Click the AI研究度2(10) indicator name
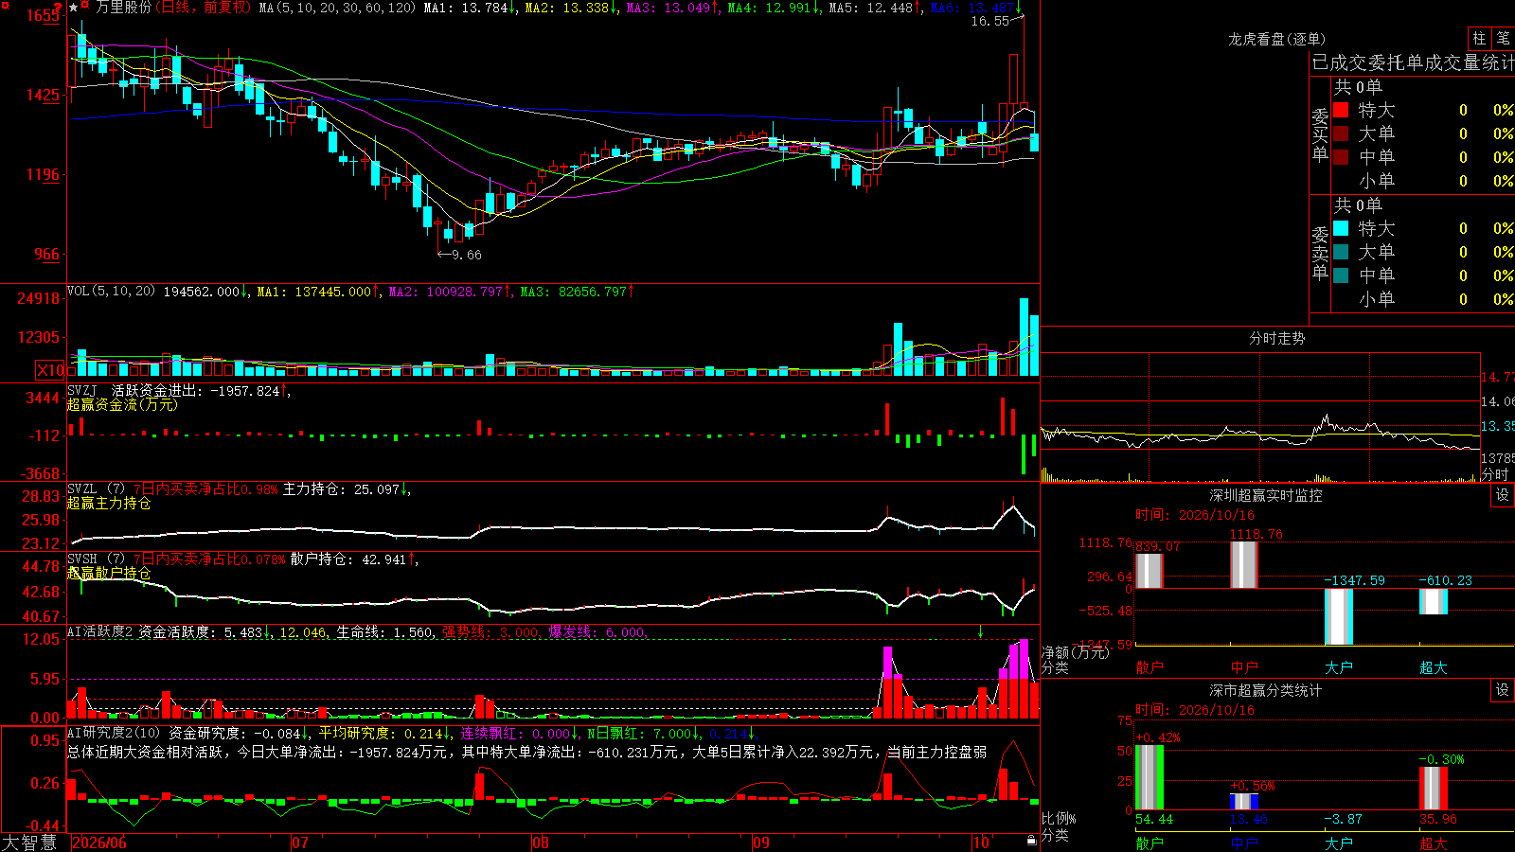Viewport: 1515px width, 852px height. (x=114, y=734)
